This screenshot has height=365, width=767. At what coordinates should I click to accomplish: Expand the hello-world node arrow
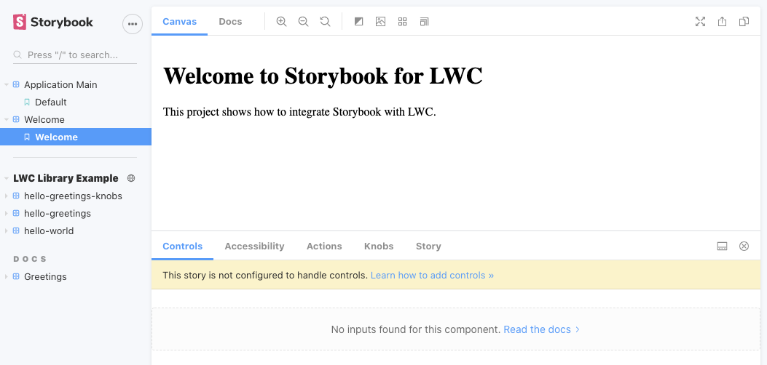pos(7,230)
